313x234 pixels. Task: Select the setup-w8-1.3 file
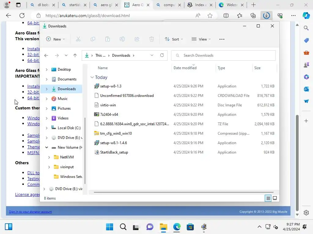111,86
